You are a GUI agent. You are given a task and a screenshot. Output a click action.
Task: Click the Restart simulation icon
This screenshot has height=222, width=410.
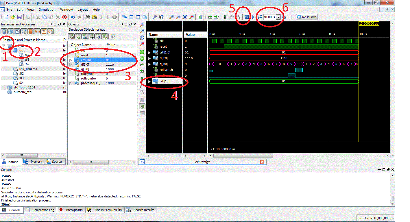click(246, 17)
